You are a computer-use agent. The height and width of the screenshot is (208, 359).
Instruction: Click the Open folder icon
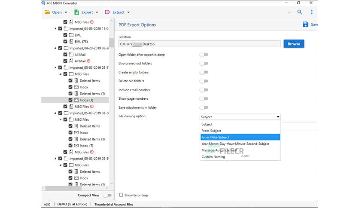point(47,12)
